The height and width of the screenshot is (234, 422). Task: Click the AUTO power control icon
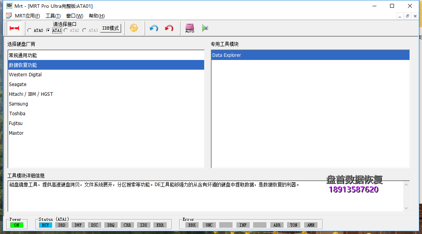click(190, 28)
